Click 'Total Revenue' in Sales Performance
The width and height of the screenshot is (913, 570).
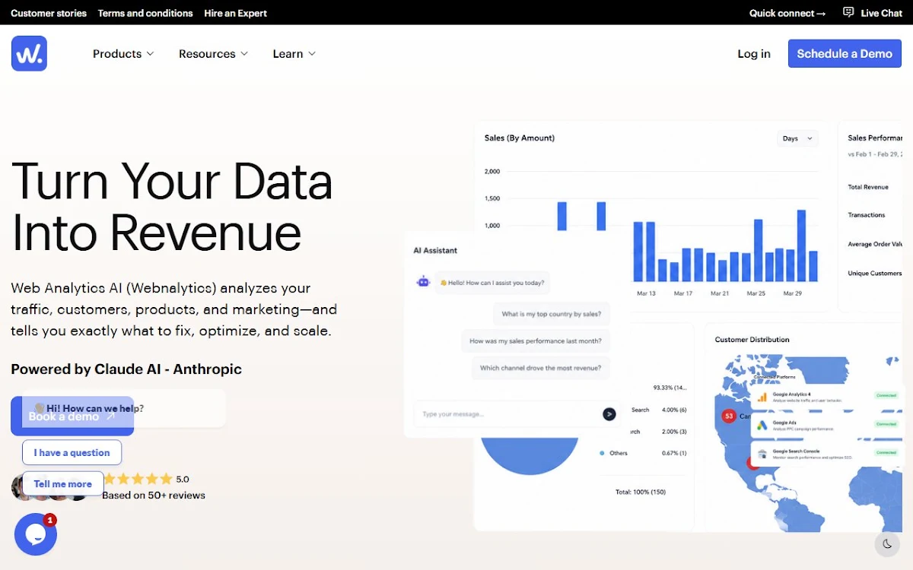pos(868,187)
